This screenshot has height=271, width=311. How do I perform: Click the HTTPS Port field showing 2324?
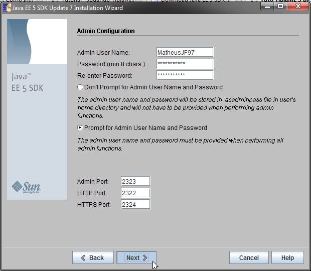point(135,204)
